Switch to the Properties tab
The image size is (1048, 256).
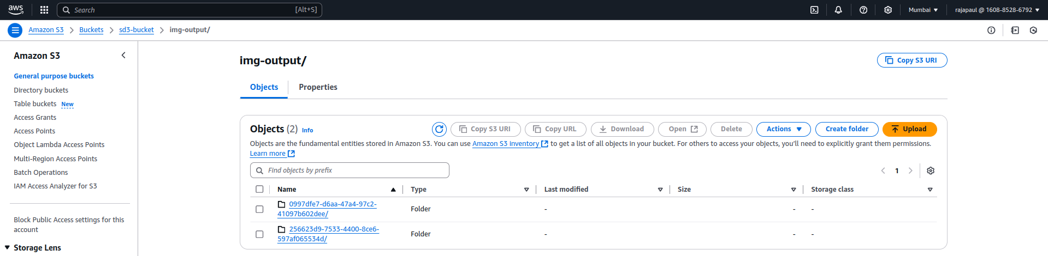pyautogui.click(x=318, y=87)
